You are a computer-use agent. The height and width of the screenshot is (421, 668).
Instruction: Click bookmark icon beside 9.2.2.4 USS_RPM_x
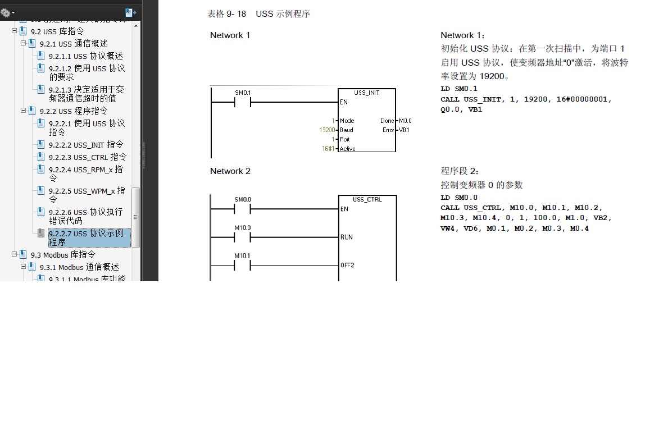(x=41, y=169)
